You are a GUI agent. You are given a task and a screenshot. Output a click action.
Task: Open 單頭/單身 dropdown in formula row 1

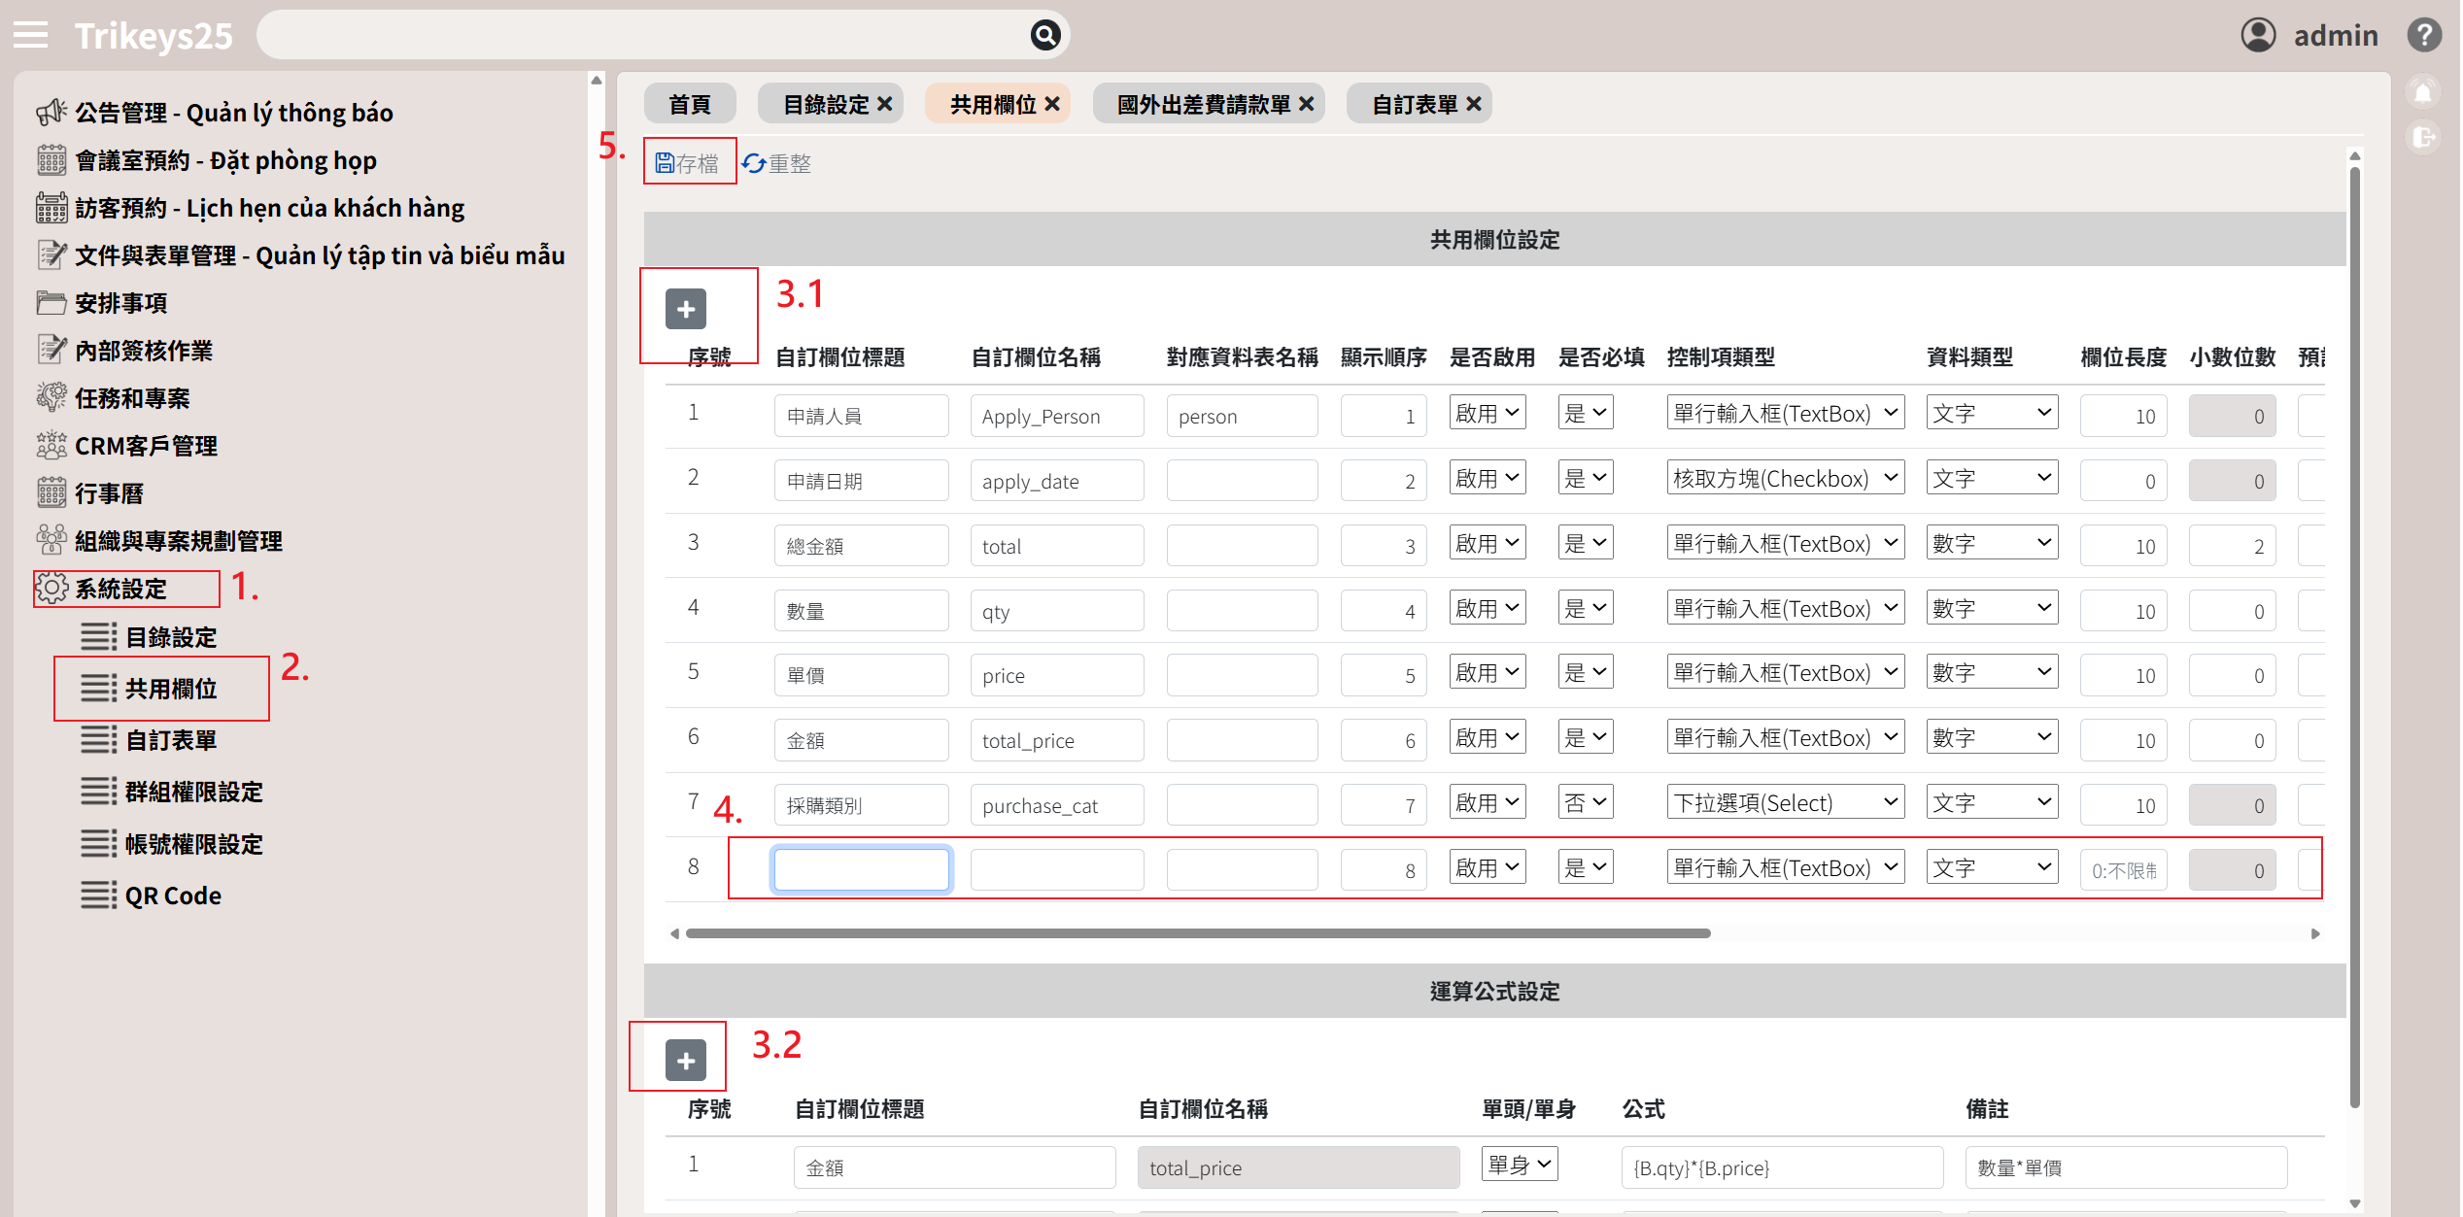[x=1520, y=1164]
